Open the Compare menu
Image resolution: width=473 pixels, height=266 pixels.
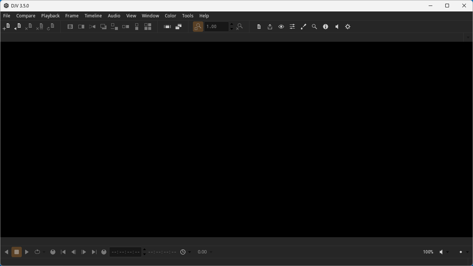click(x=26, y=16)
